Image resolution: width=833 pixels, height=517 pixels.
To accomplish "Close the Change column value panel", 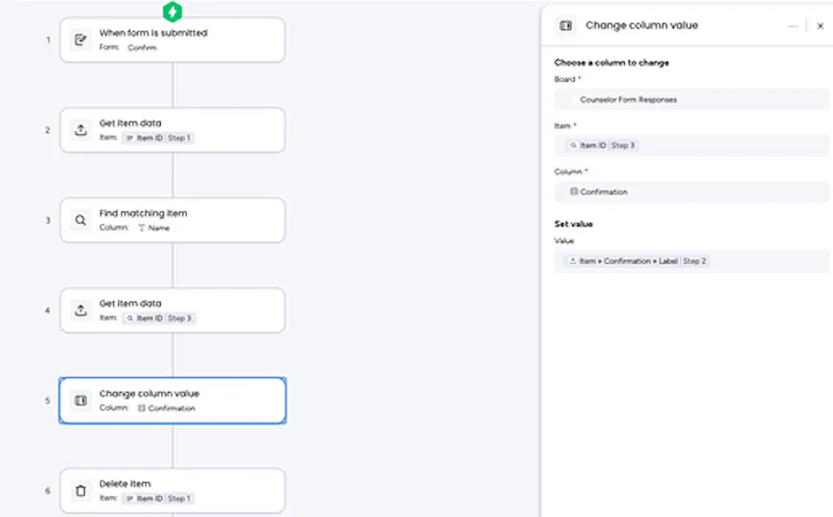I will (821, 26).
